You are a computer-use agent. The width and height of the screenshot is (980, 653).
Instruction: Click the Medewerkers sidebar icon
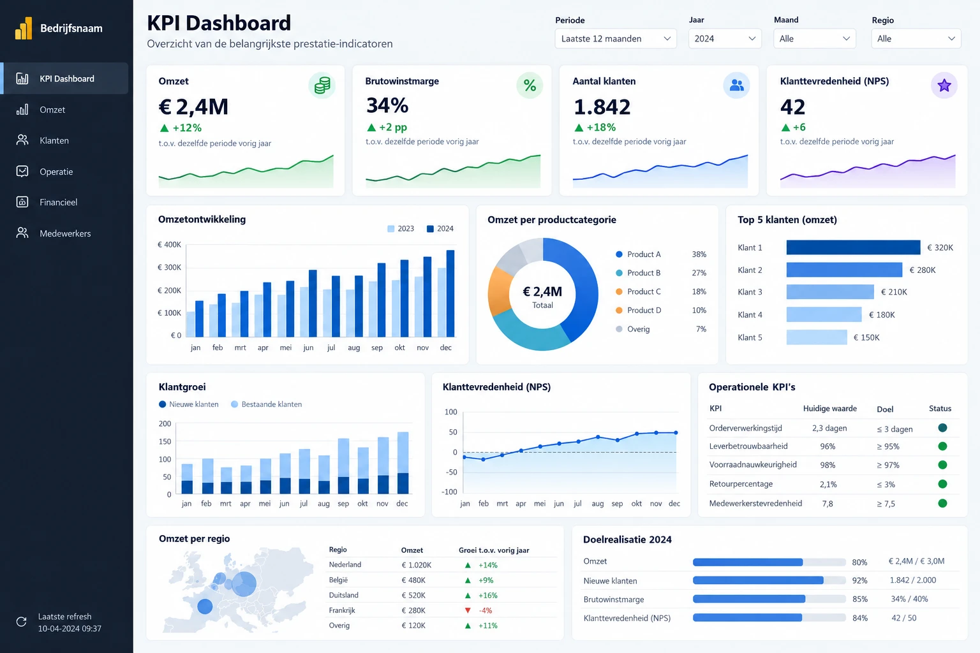[x=22, y=233]
